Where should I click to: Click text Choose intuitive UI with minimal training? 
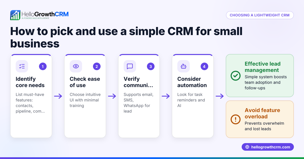coord(85,100)
